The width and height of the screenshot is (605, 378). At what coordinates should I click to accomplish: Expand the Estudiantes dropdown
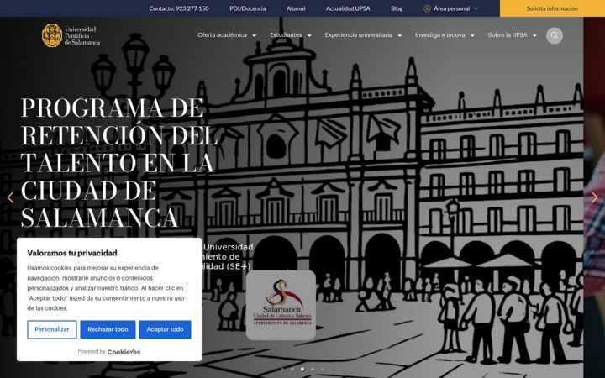[x=291, y=35]
